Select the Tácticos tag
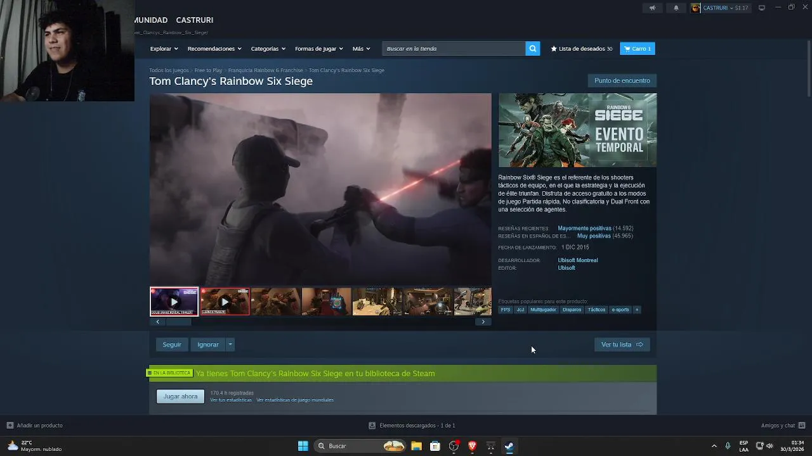 [596, 310]
